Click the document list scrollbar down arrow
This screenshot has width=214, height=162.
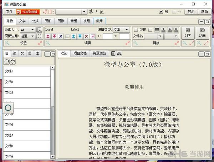click(x=52, y=157)
